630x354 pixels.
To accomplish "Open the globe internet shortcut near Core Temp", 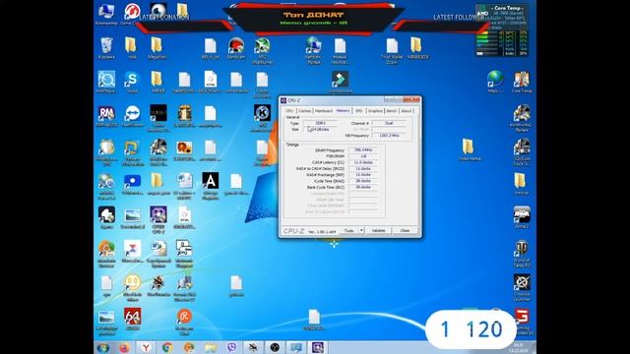I will click(x=495, y=82).
